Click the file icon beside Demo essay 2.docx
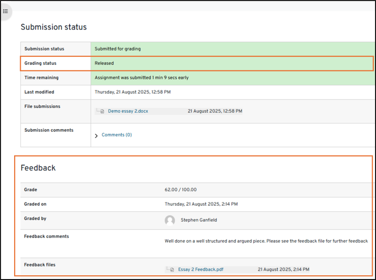Viewport: 376px width, 280px height. coord(102,112)
